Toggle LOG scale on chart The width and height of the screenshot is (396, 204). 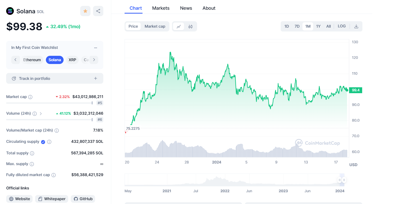click(342, 26)
